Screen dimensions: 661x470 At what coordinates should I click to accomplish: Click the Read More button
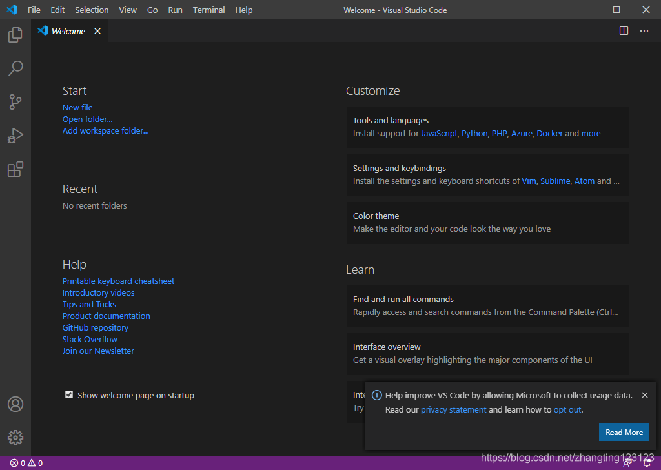click(624, 432)
